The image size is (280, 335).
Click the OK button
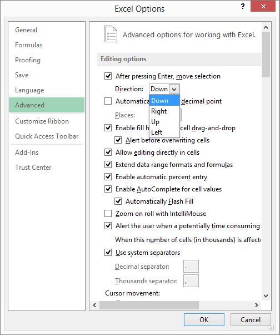tap(204, 319)
